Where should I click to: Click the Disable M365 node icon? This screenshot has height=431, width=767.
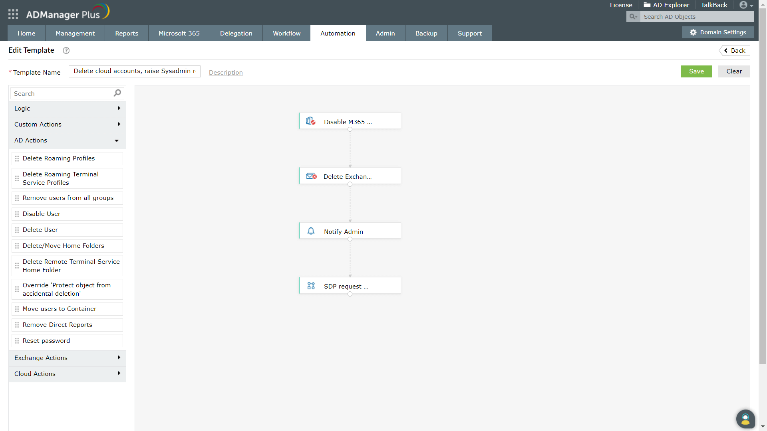click(311, 121)
